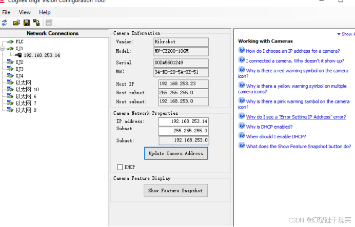355x227 pixels.
Task: Open 'I connected a camera. Why doesn't it show up?'
Action: pyautogui.click(x=295, y=61)
